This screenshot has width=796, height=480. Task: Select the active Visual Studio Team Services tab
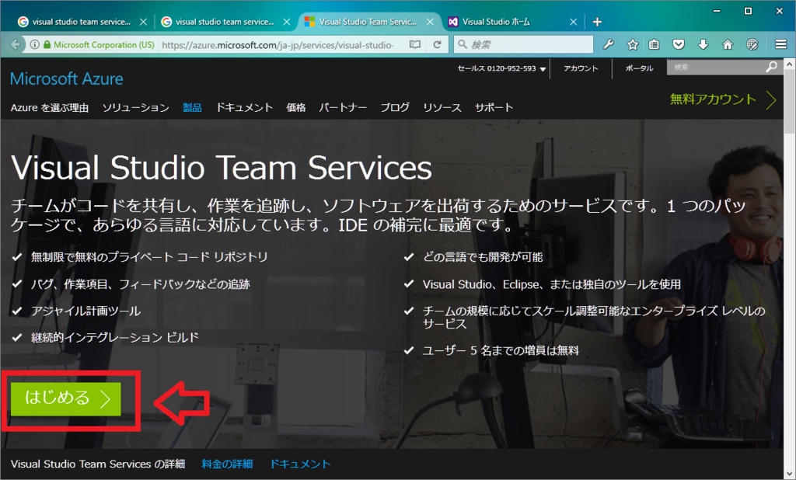[x=368, y=22]
